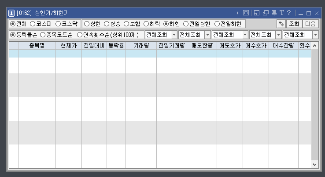Click the 매도잔량 column header
Screen dimensions: 325x177
click(x=202, y=46)
